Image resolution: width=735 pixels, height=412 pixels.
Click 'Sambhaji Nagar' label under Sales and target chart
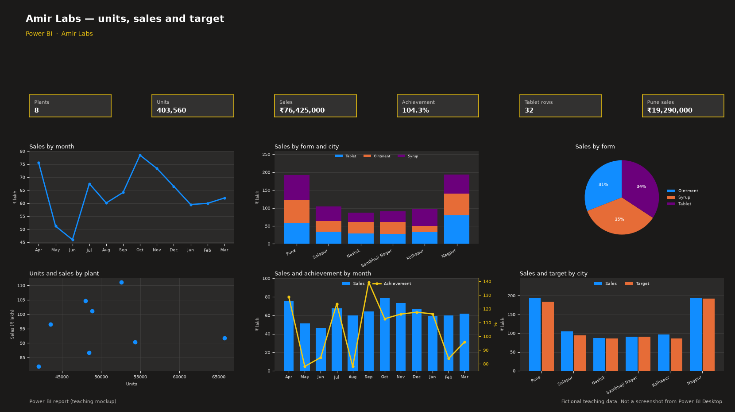622,385
